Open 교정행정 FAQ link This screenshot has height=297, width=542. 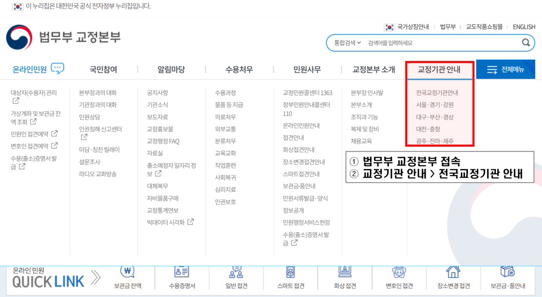point(163,141)
